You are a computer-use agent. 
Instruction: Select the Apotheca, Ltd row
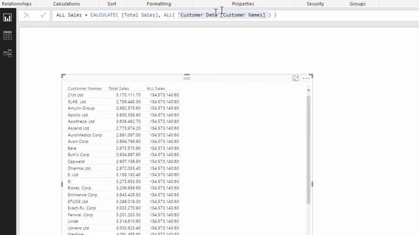(x=123, y=121)
